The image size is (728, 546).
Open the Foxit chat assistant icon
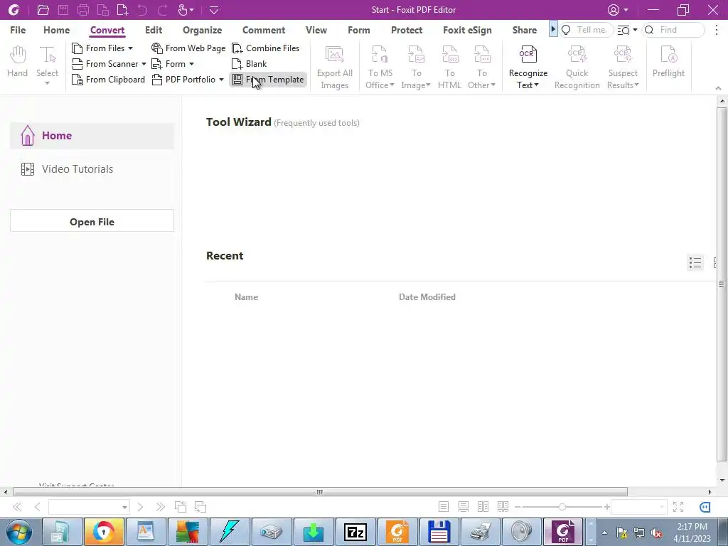(x=705, y=507)
